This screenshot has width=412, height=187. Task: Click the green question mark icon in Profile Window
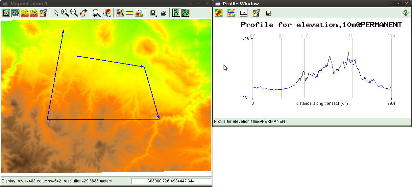click(406, 13)
